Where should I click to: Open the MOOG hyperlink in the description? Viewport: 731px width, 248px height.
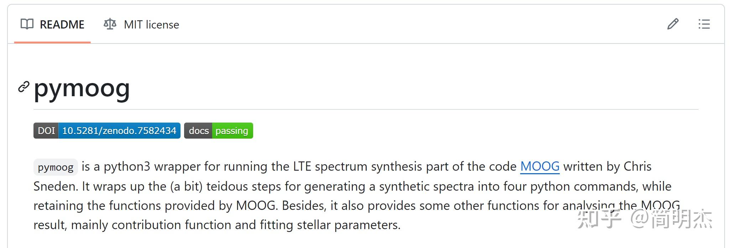coord(539,166)
